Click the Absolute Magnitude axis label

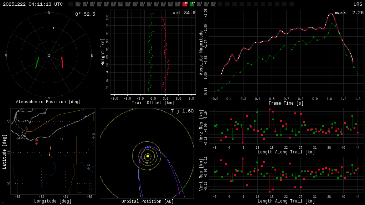(201, 53)
